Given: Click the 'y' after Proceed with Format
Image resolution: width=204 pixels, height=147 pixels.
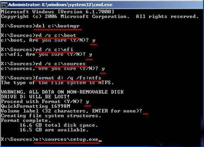Looking at the screenshot, I should tap(87, 101).
